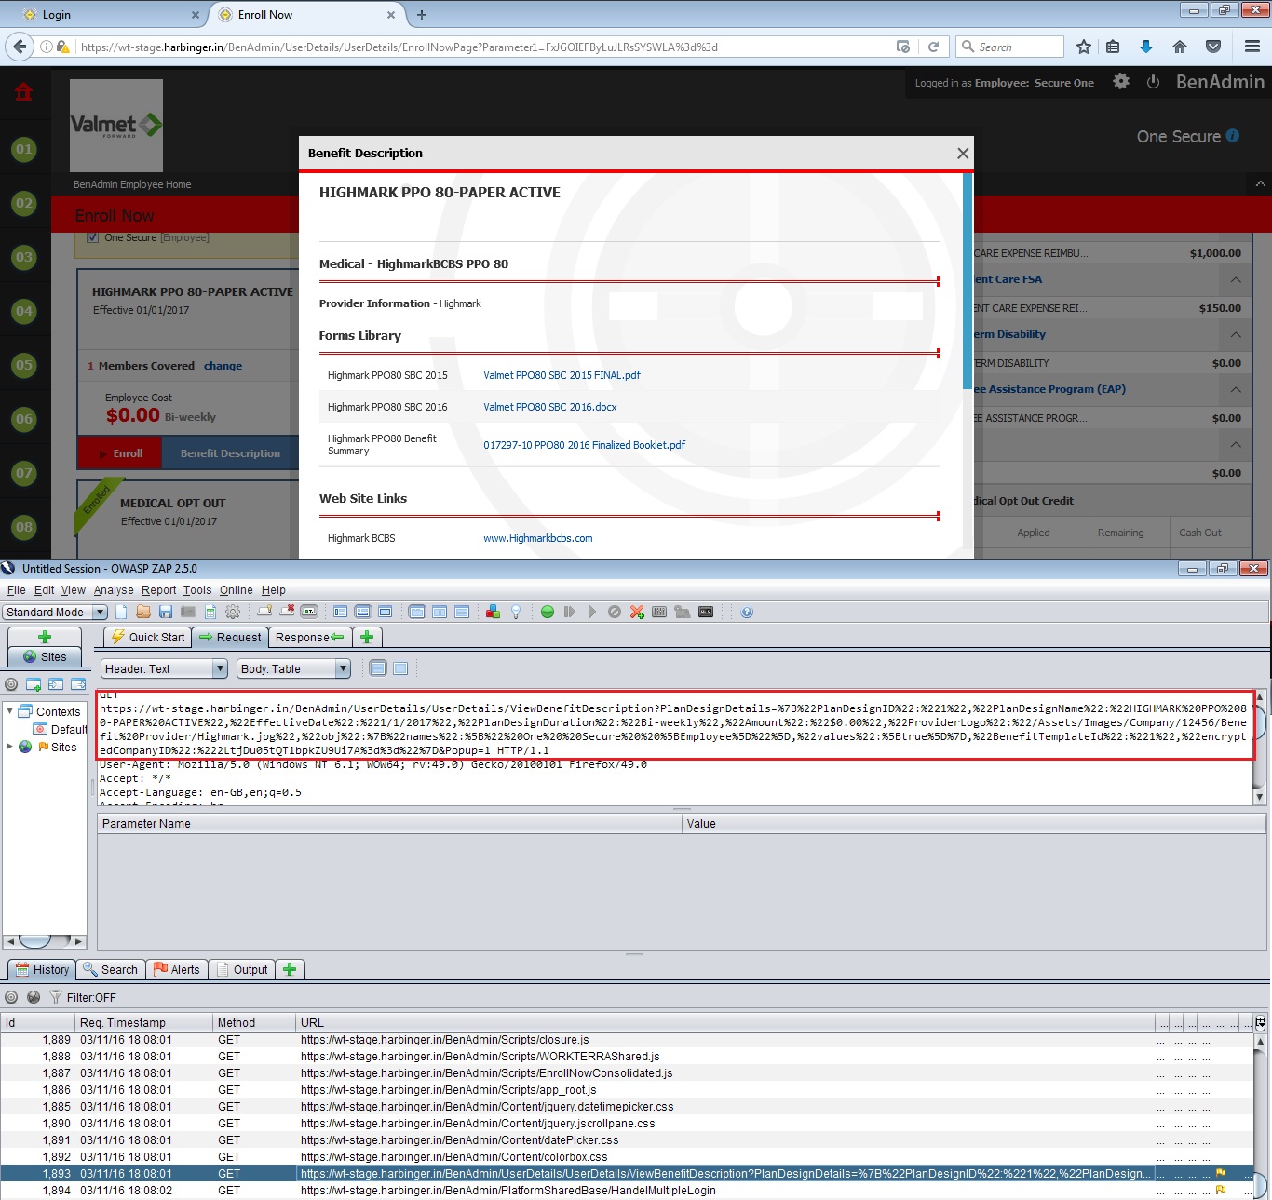The height and width of the screenshot is (1200, 1272).
Task: Toggle Request and Response side by side view
Action: click(x=440, y=612)
